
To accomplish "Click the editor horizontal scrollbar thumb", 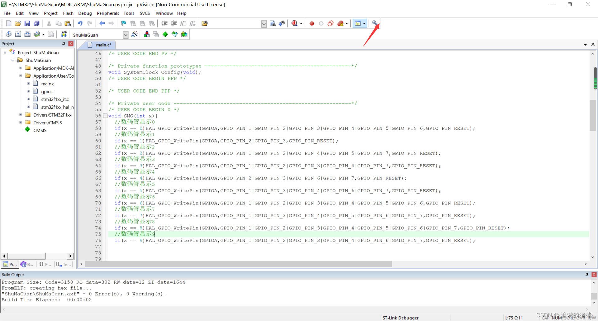I will [238, 264].
